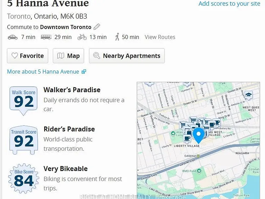This screenshot has width=265, height=199.
Task: Click the Transit Score 92 badge
Action: click(24, 140)
